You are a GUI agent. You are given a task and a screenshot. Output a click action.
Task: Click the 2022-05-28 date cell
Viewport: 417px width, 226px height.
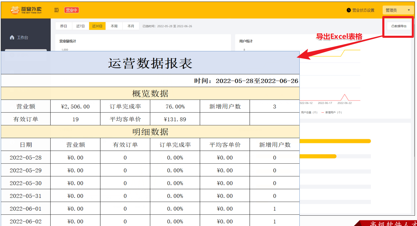click(26, 157)
